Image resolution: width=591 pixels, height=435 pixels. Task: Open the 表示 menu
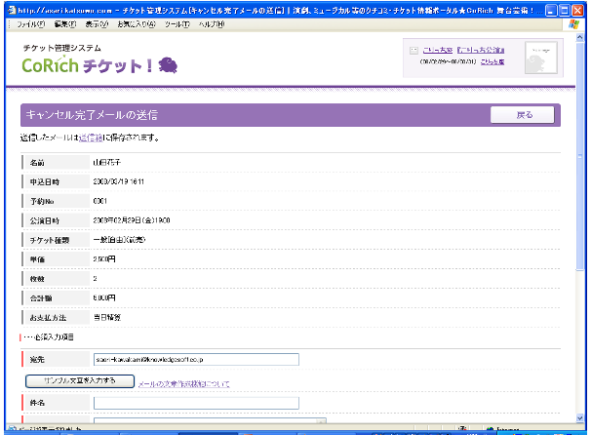[x=96, y=23]
